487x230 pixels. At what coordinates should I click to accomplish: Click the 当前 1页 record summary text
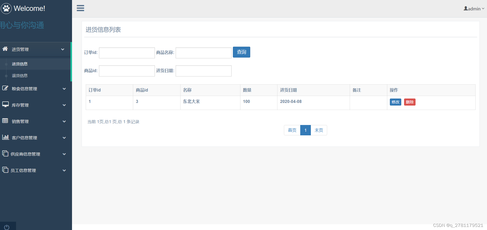[113, 122]
